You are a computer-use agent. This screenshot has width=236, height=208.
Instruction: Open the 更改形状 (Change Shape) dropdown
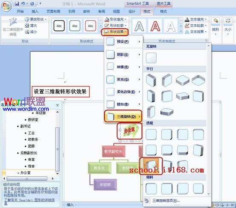[36, 19]
